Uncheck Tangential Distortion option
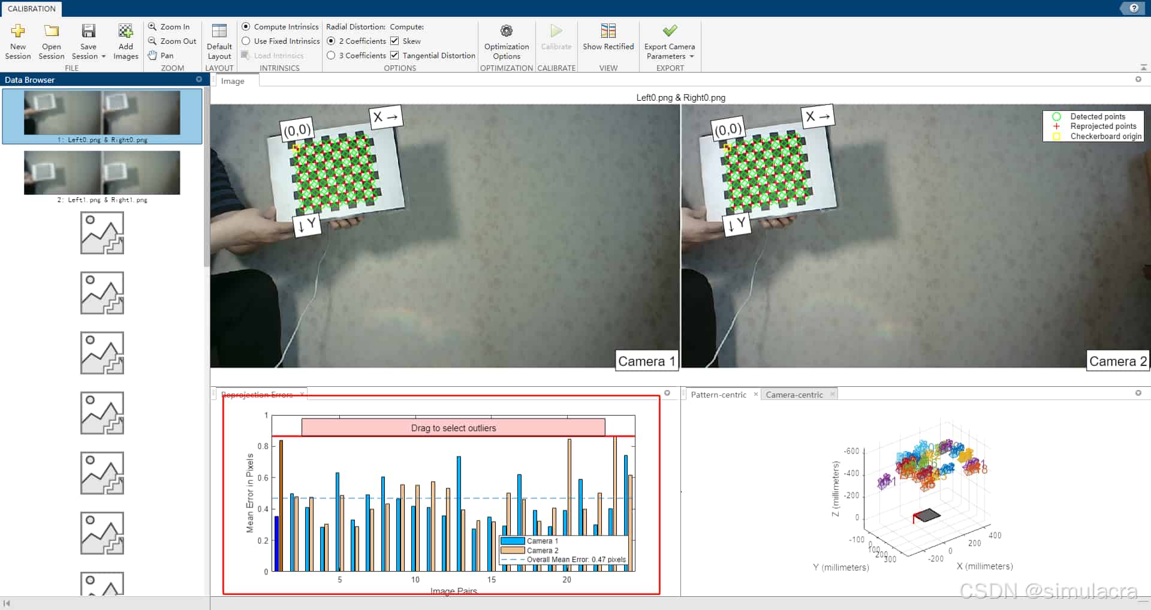The width and height of the screenshot is (1151, 610). pos(394,56)
